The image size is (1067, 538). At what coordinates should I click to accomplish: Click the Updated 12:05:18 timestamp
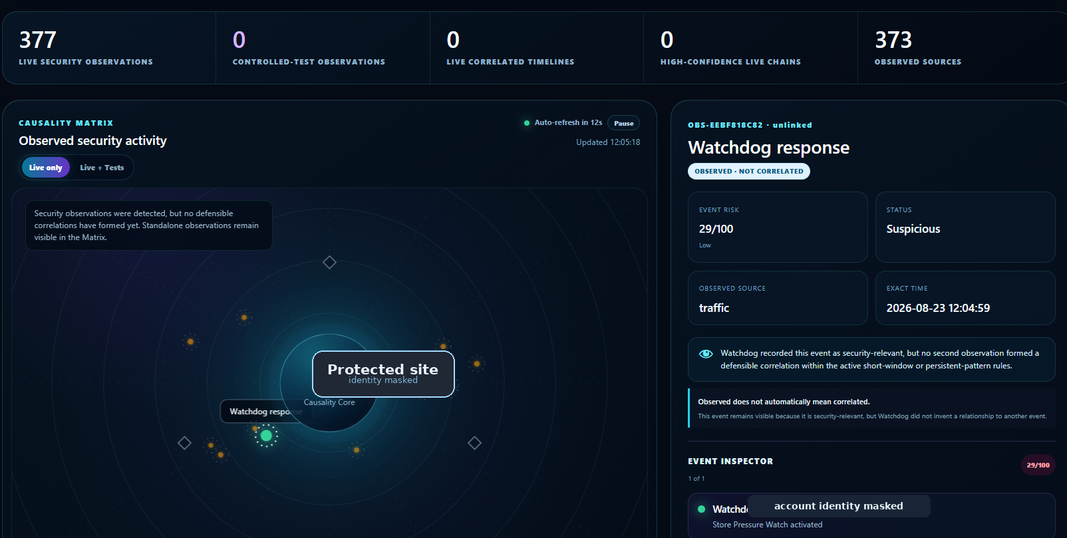(x=608, y=142)
